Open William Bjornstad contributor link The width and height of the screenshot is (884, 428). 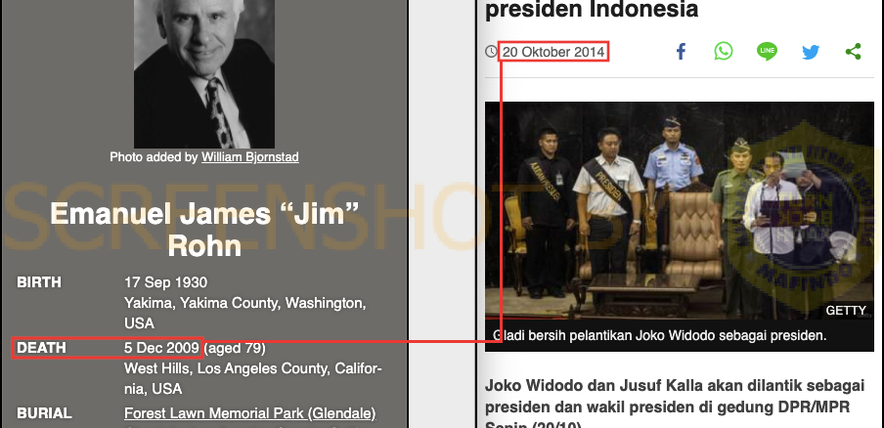point(250,157)
